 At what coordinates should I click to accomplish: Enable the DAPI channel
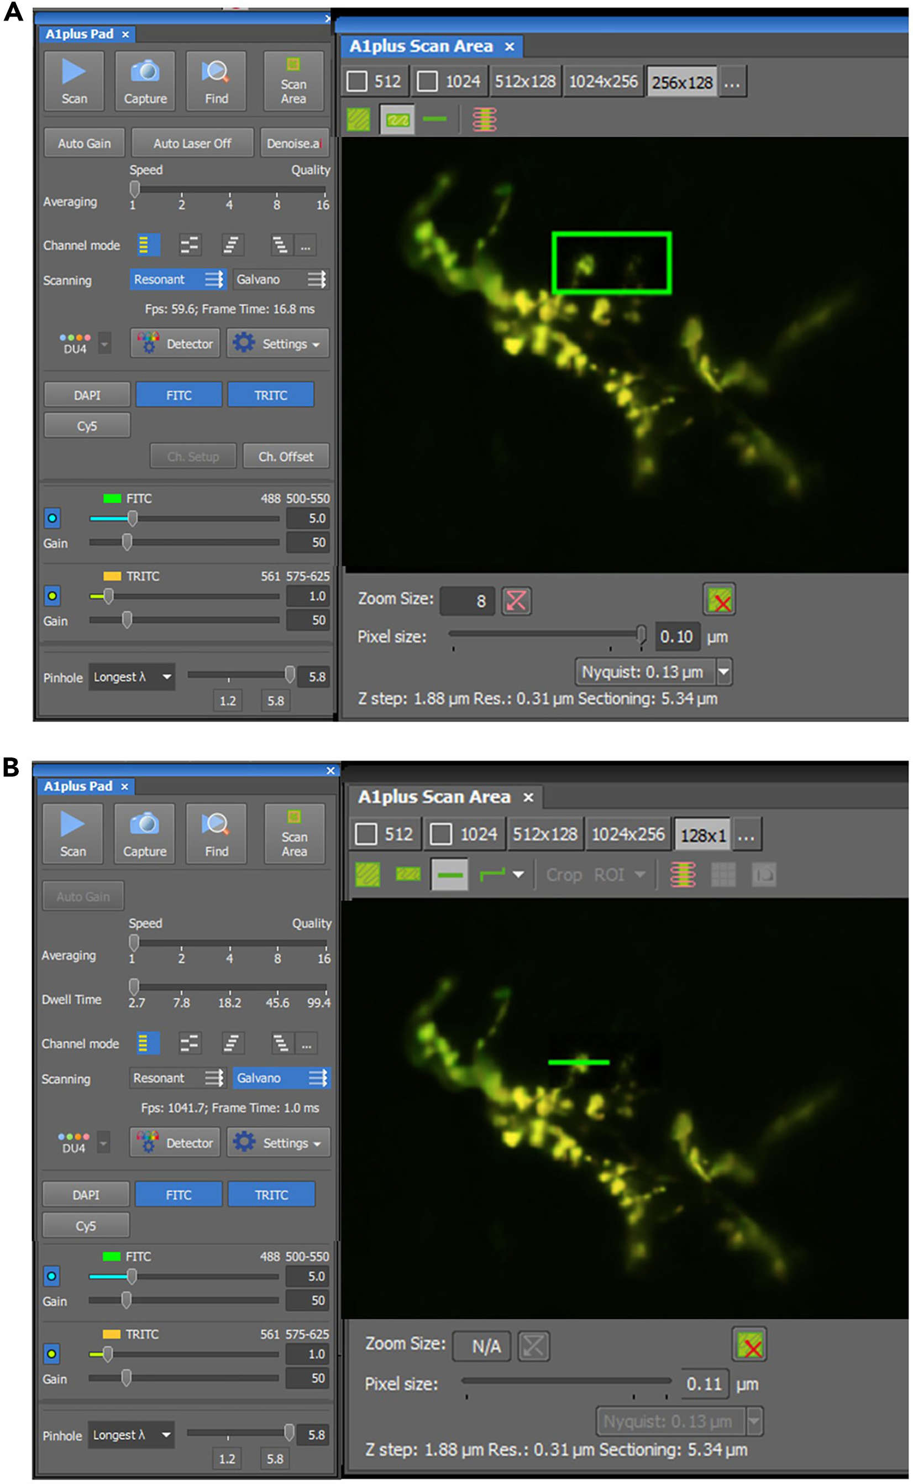86,394
